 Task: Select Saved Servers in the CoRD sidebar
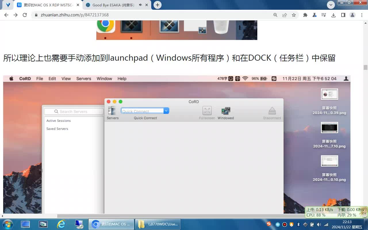pos(57,129)
